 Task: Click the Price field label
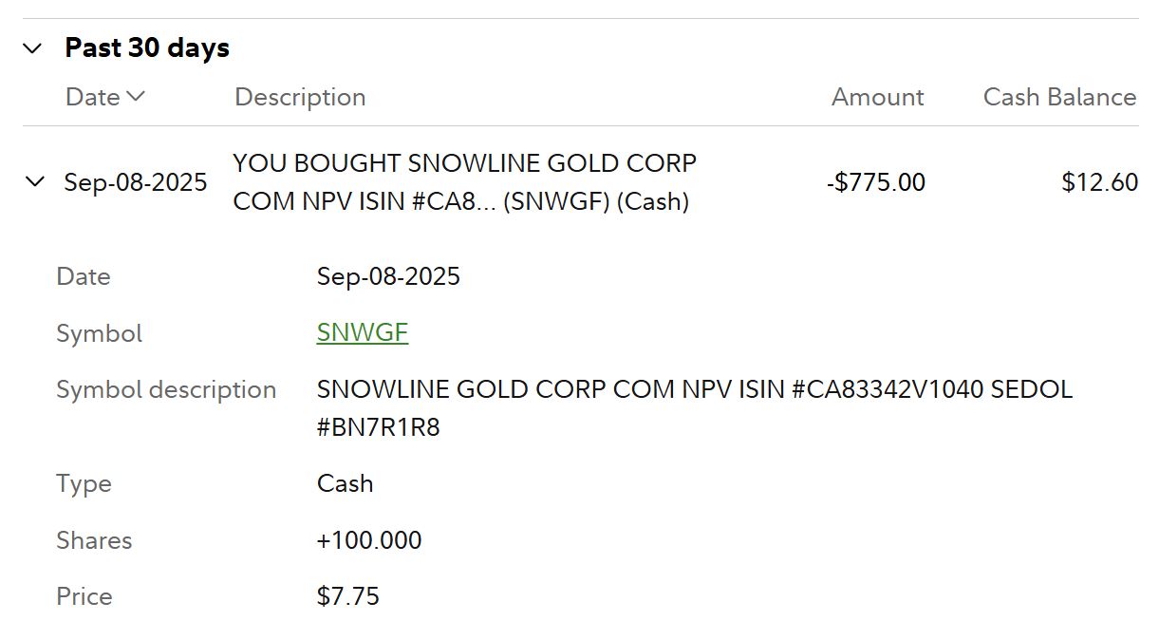84,596
